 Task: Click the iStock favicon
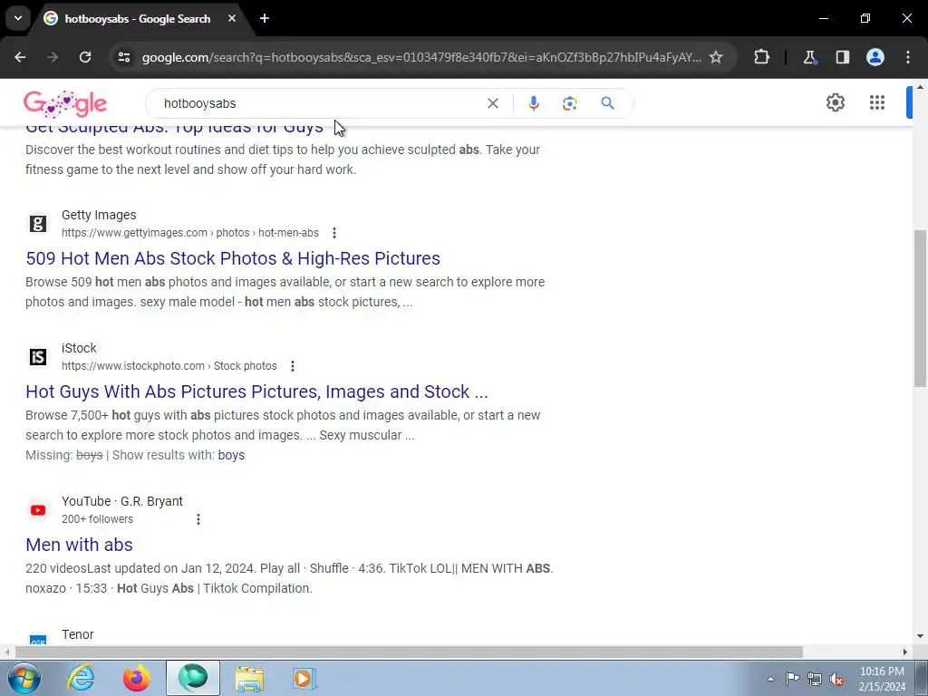click(x=38, y=357)
